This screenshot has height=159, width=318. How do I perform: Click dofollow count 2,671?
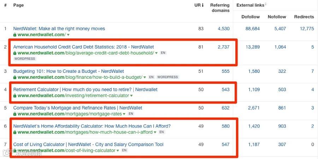254,108
